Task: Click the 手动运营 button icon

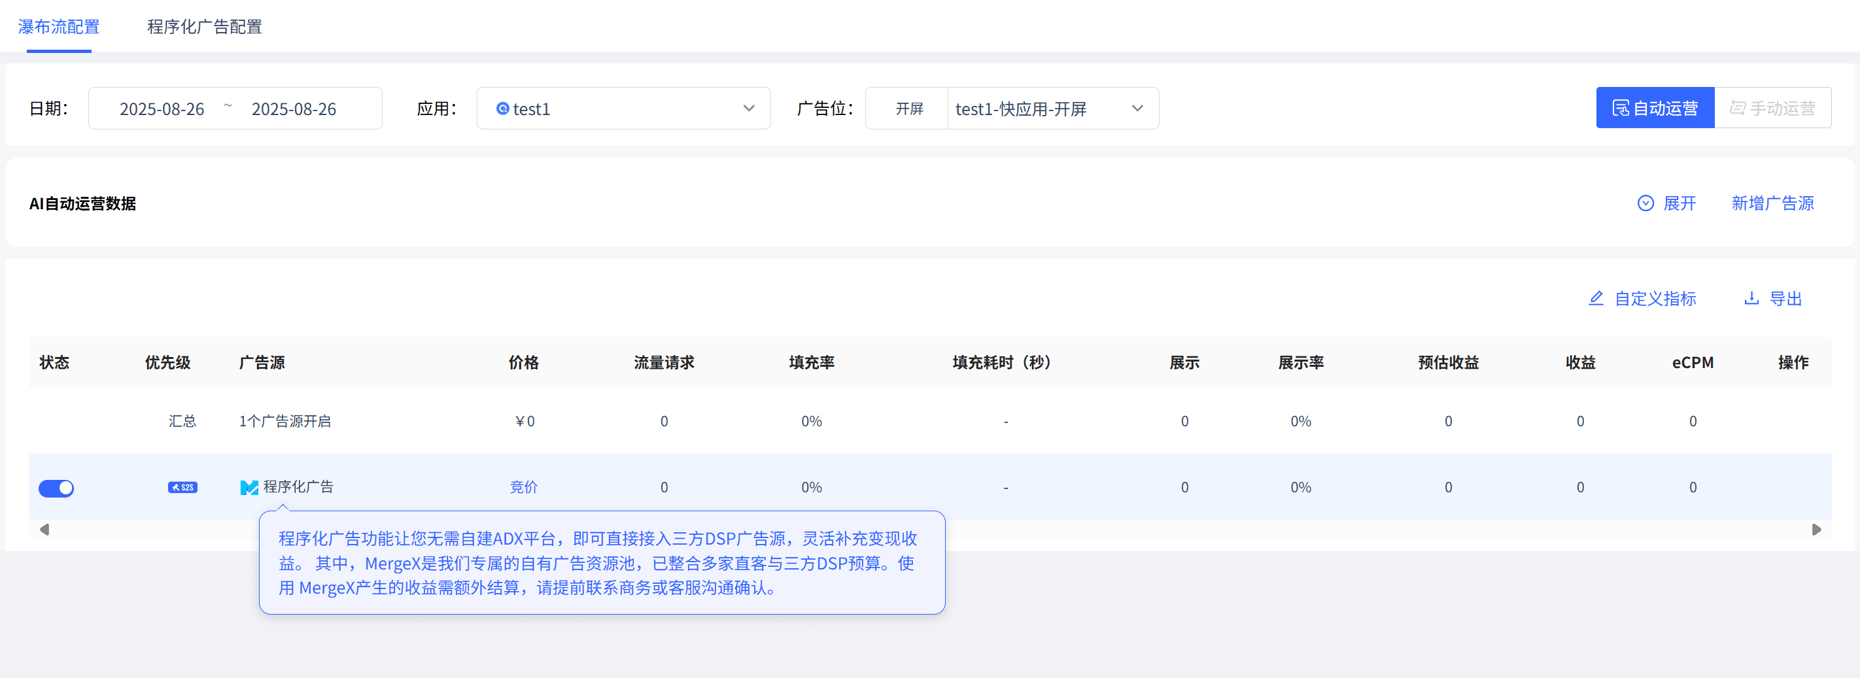Action: pos(1737,109)
